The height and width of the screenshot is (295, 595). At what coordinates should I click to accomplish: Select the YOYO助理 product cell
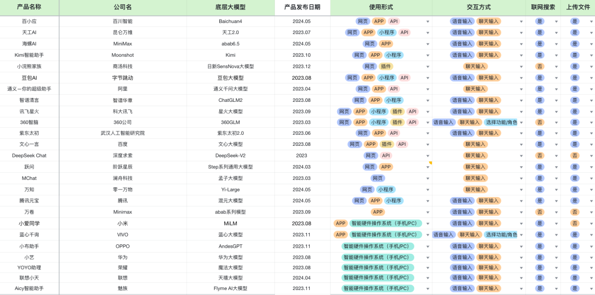[x=30, y=267]
